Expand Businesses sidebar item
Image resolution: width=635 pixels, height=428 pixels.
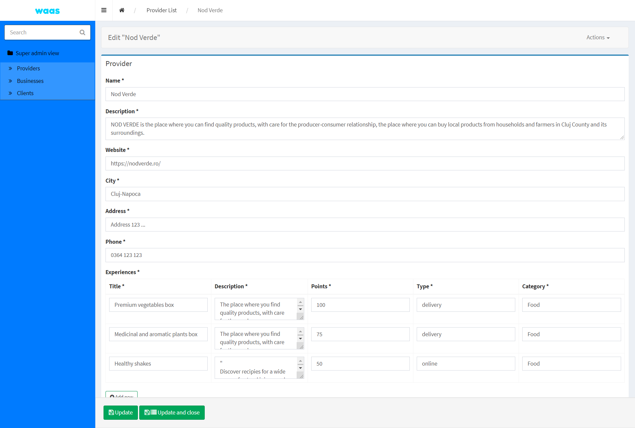30,81
